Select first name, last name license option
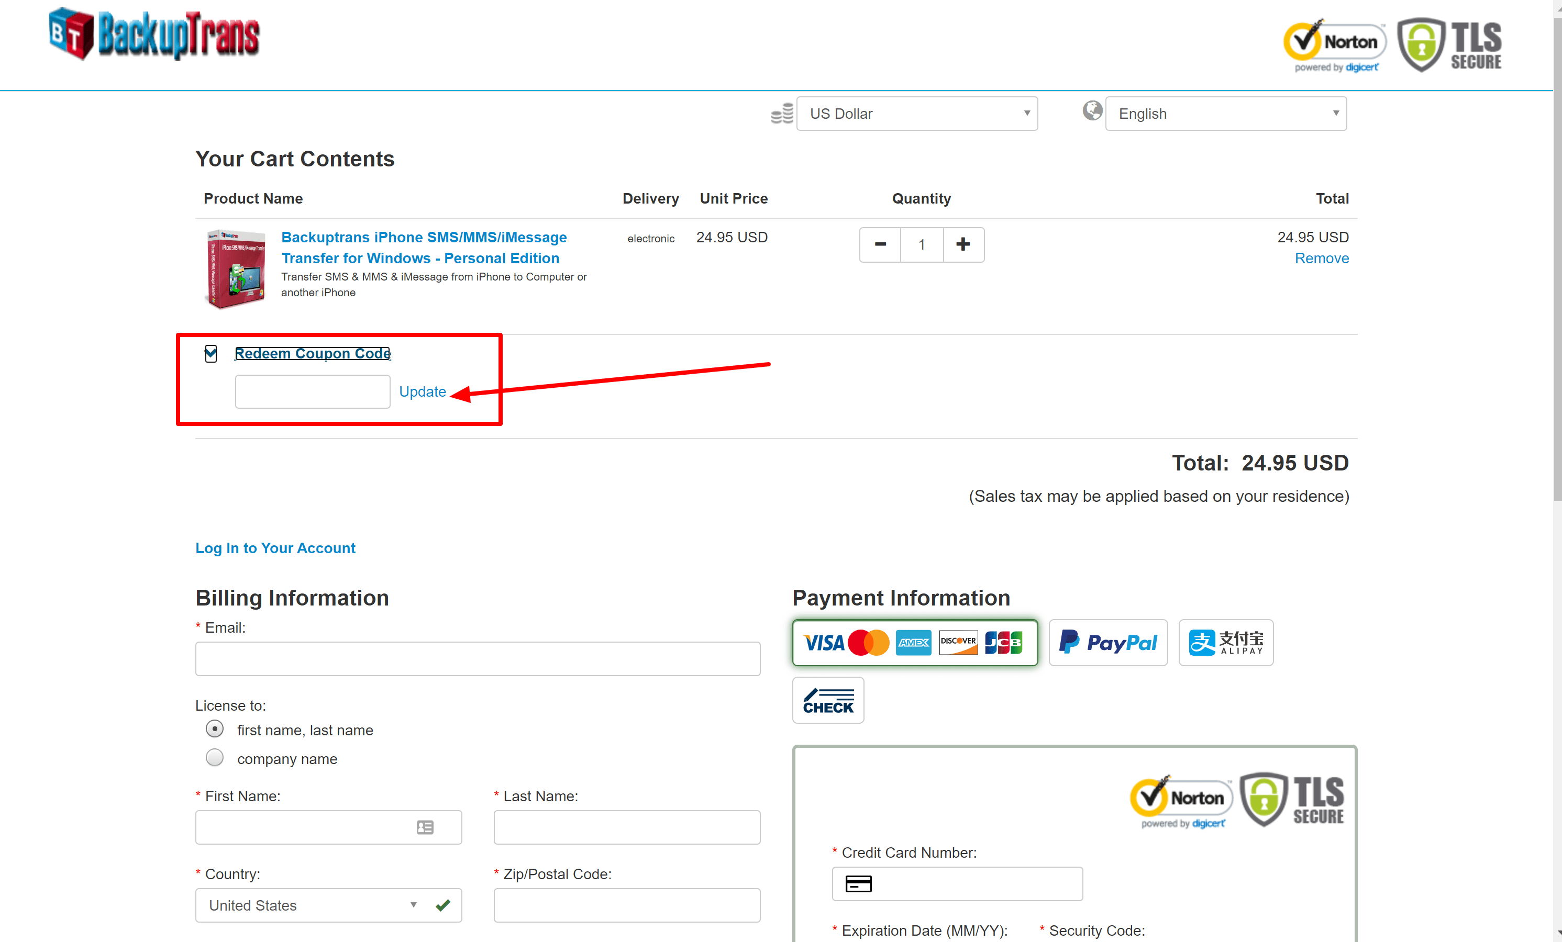The width and height of the screenshot is (1562, 942). (215, 729)
